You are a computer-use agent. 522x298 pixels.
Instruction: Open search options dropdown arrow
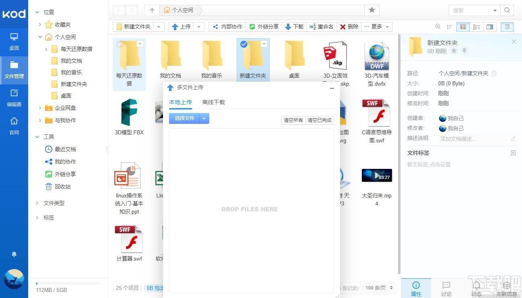495,10
